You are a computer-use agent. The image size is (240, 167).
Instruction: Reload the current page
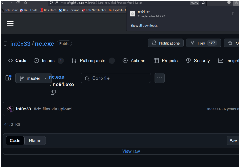click(18, 3)
